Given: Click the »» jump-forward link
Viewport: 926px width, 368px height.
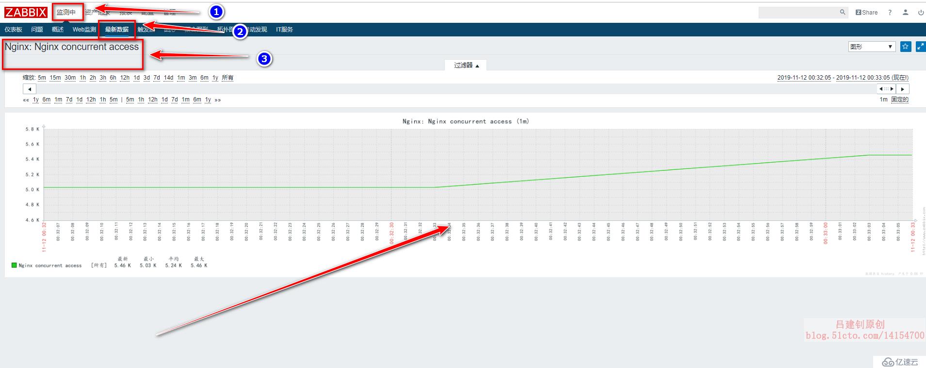Looking at the screenshot, I should pyautogui.click(x=218, y=100).
